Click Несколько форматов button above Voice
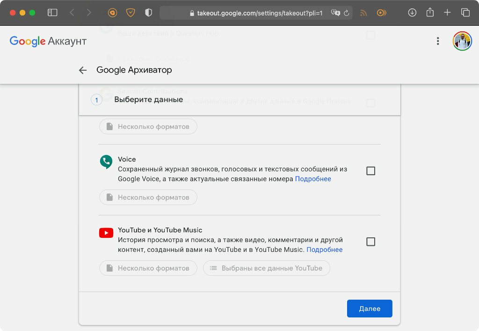The height and width of the screenshot is (331, 479). point(148,126)
